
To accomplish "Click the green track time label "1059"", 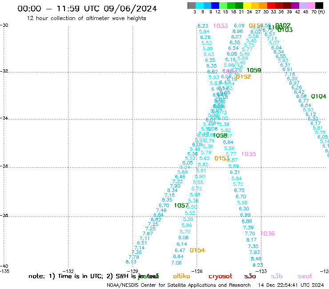I will point(254,70).
